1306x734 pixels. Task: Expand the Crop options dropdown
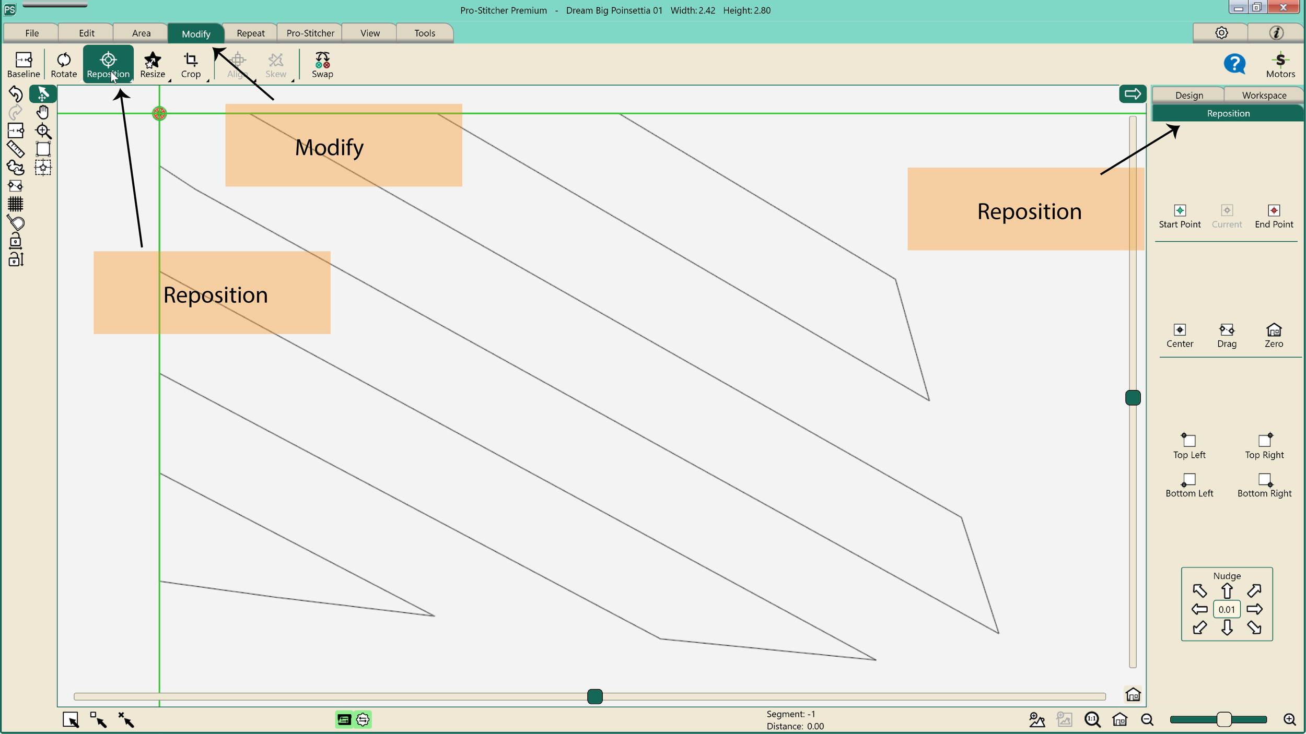[x=208, y=80]
